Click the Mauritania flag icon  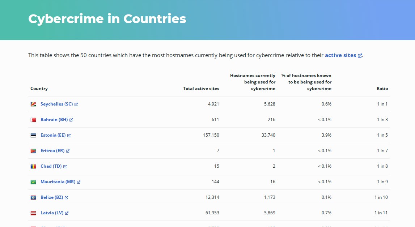click(33, 182)
